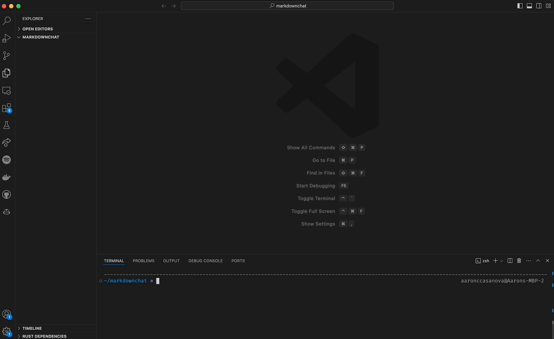Kill terminal with the trash icon
Screen dimensions: 554x339
click(519, 261)
